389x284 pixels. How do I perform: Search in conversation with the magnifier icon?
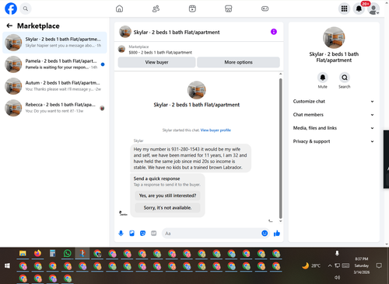[345, 78]
